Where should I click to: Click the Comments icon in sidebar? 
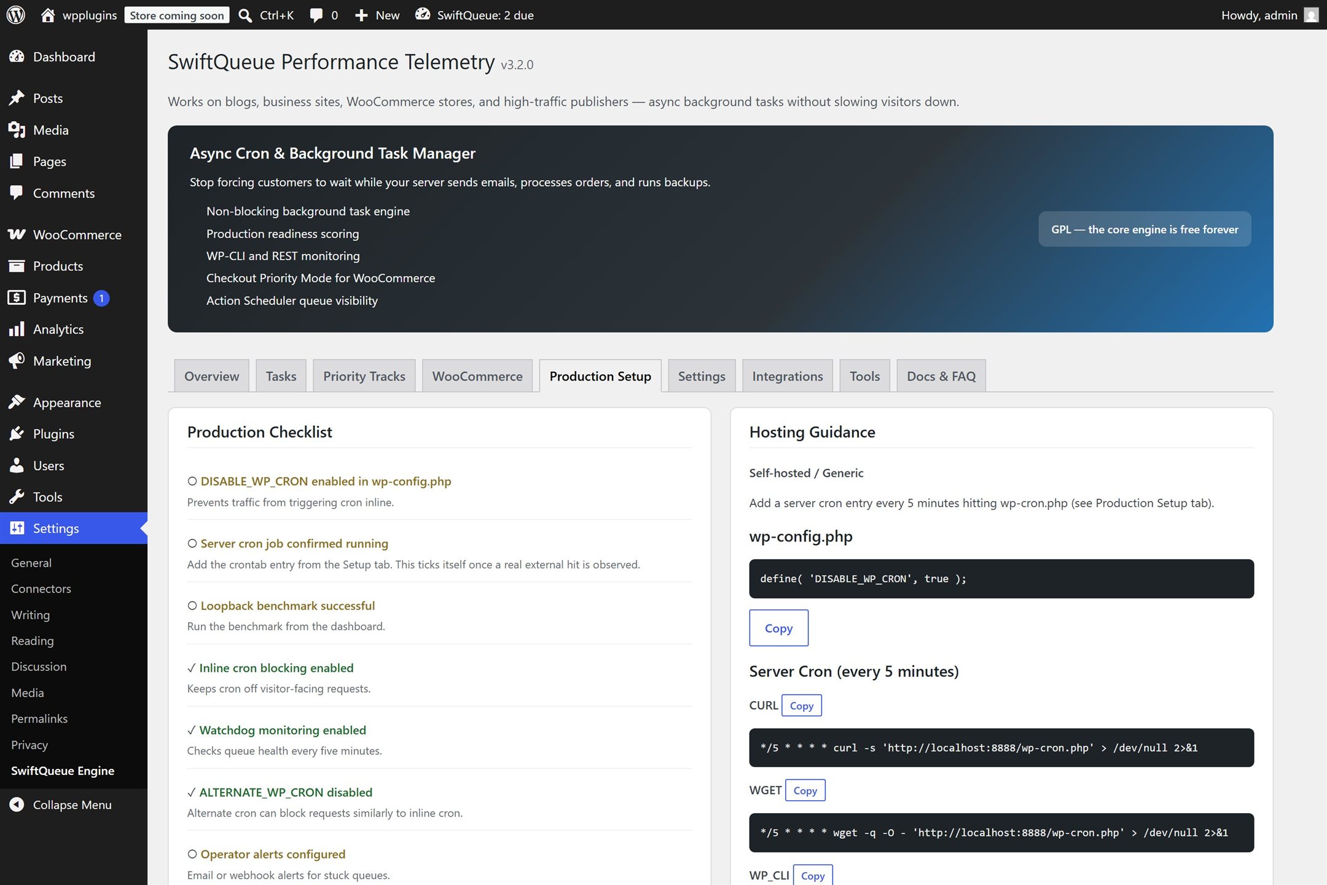click(x=17, y=193)
